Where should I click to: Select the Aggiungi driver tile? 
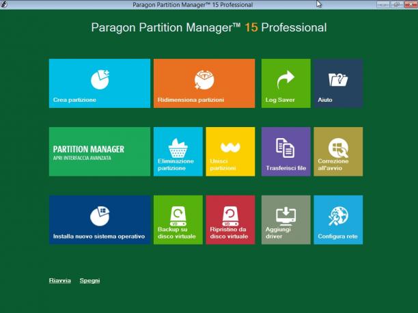coord(285,220)
